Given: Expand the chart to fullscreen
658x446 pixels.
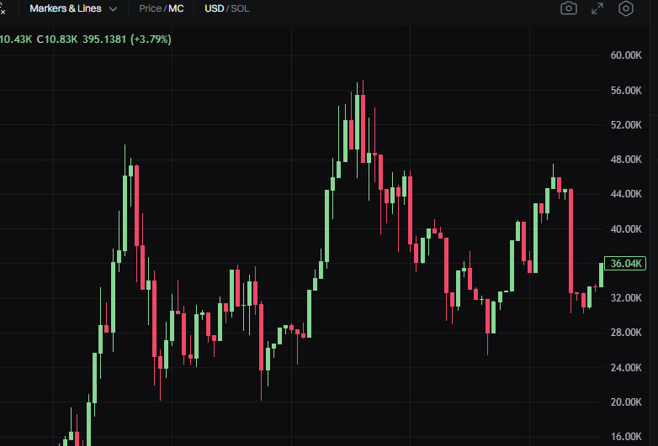Looking at the screenshot, I should coord(597,8).
